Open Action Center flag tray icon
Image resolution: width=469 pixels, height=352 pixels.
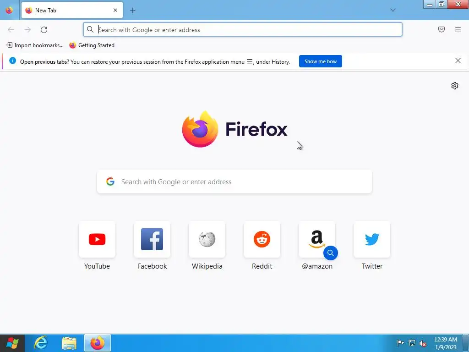click(x=400, y=343)
